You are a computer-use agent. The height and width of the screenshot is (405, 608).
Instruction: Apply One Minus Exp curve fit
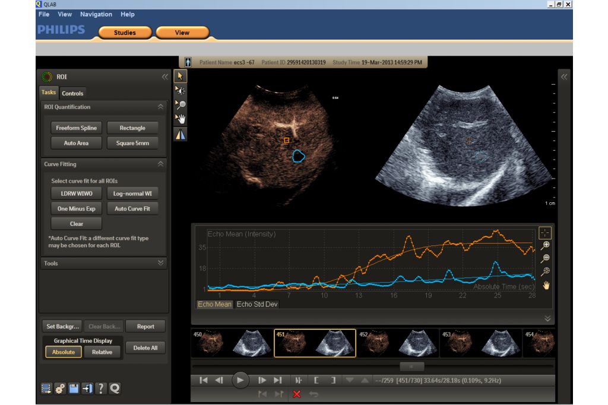(x=77, y=208)
